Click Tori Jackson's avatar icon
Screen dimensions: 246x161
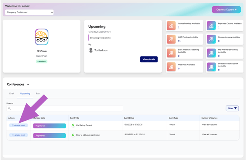click(x=91, y=50)
